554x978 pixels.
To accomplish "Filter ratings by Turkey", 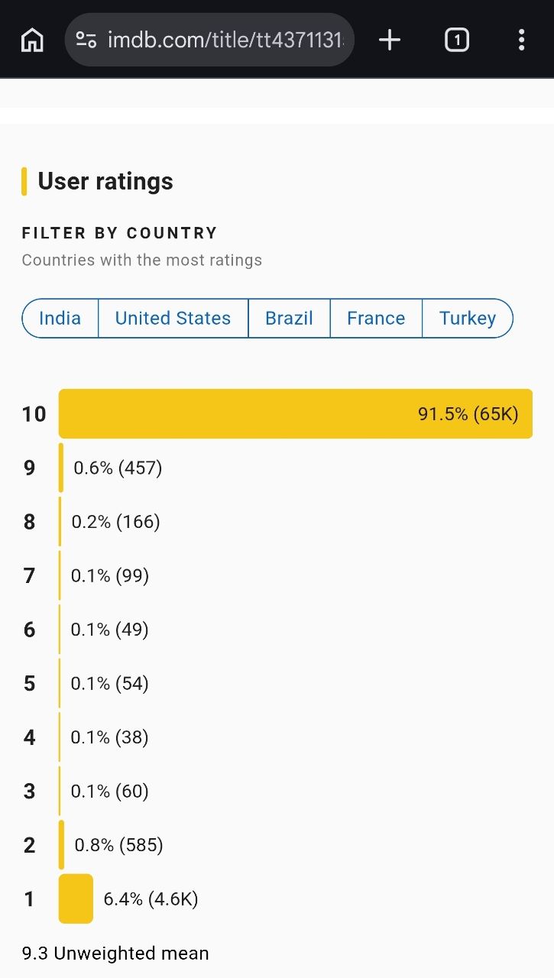I will pyautogui.click(x=467, y=318).
